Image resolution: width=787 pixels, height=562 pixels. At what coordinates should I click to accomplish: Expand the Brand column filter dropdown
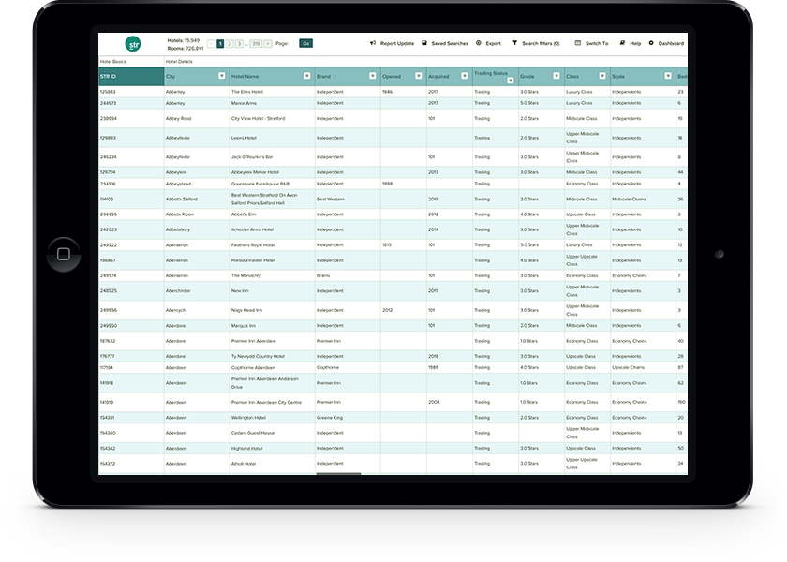point(372,76)
